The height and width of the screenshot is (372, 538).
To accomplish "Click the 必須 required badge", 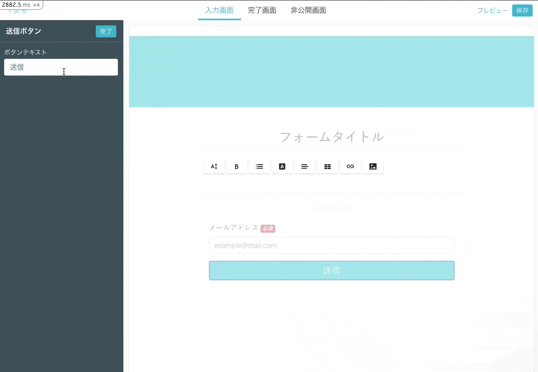I will click(x=268, y=228).
